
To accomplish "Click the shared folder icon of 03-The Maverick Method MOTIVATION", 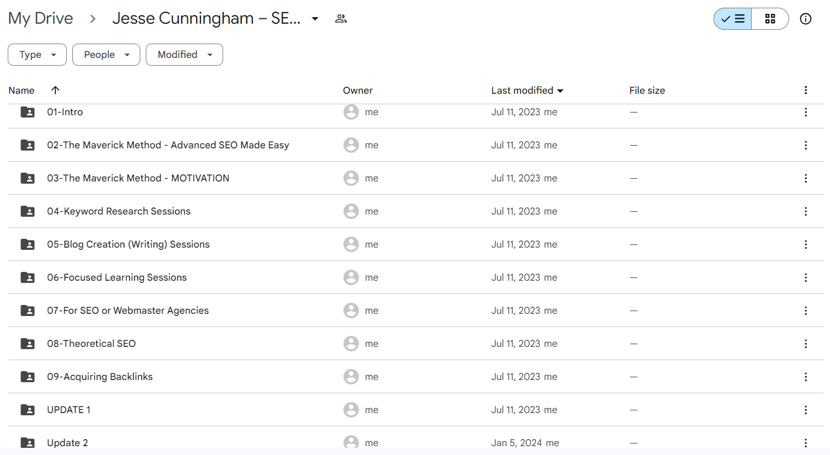I will (28, 178).
